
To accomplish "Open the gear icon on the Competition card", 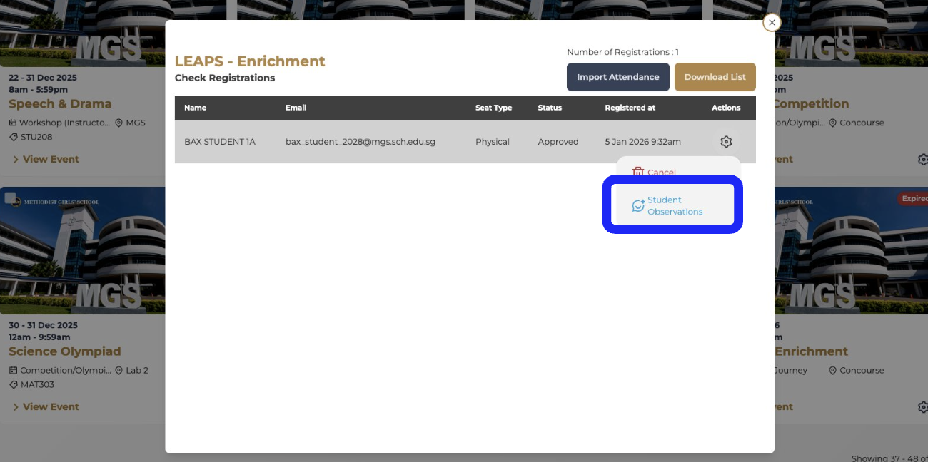I will click(x=922, y=160).
